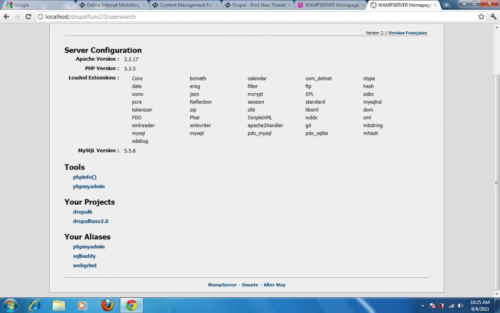This screenshot has width=500, height=313.
Task: Click the 'bcmath' extension name
Action: tap(198, 79)
